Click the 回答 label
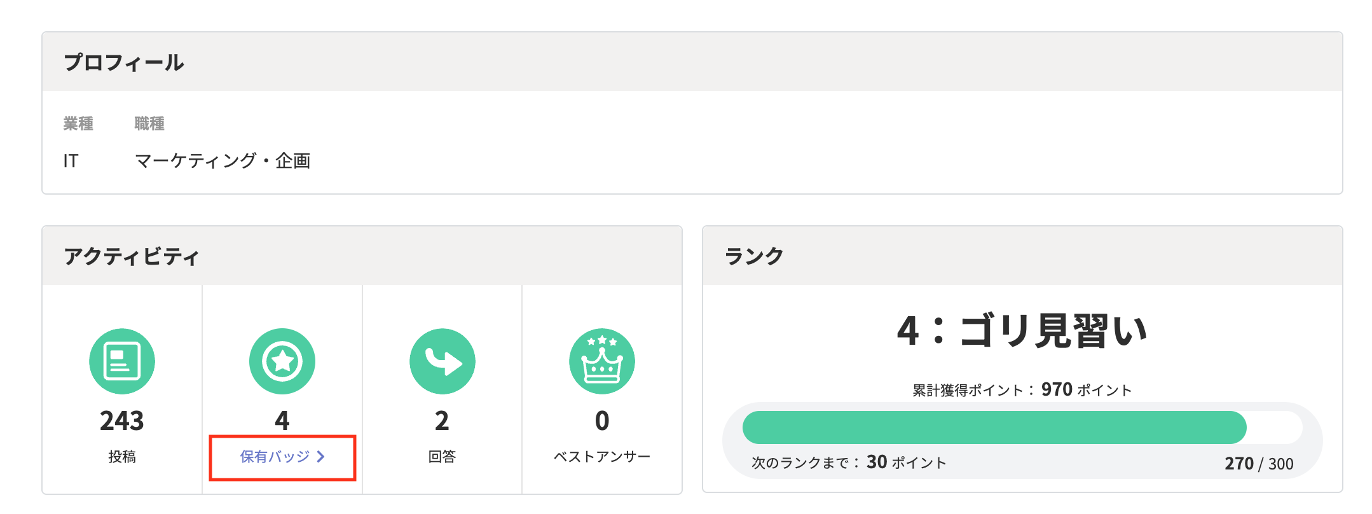The image size is (1372, 514). point(442,457)
